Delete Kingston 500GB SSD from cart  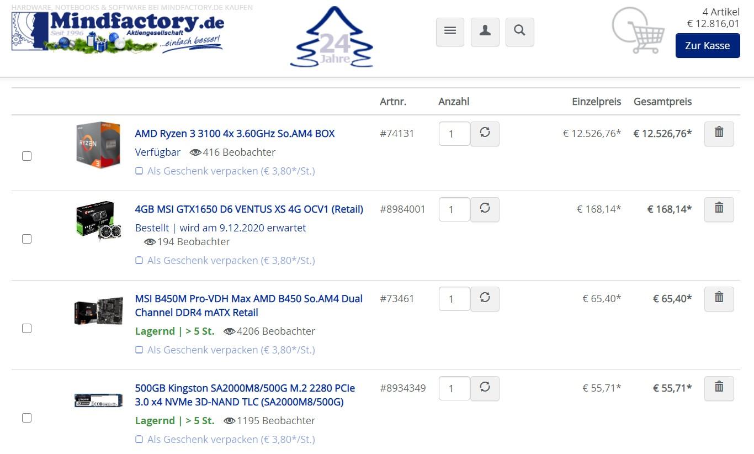[719, 388]
